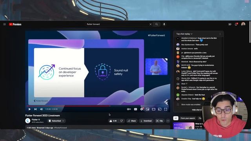Open the notifications bell
The image size is (251, 141).
236,24
